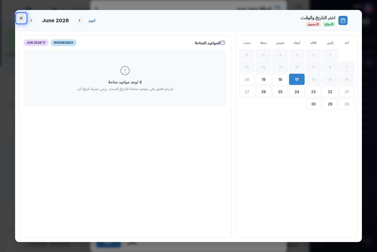Click disabled day 10 in calendar

pos(297,67)
